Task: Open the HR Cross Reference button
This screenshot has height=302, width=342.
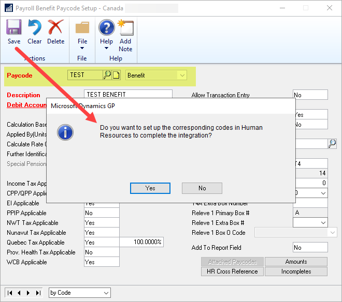Action: 232,271
